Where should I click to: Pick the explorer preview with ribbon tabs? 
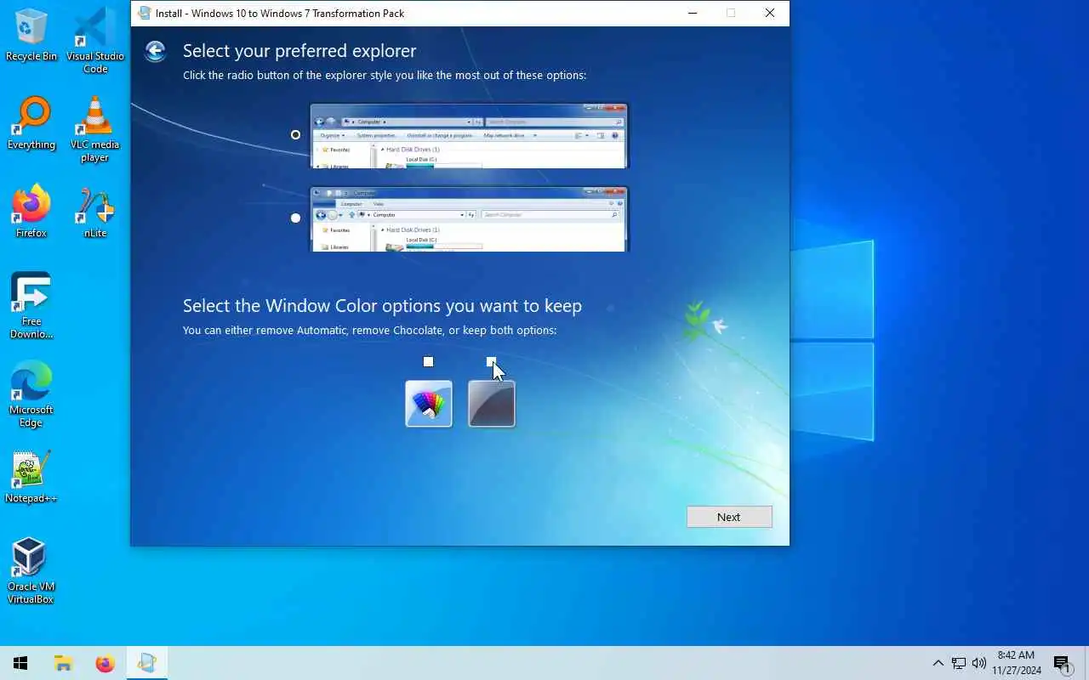[x=469, y=218]
